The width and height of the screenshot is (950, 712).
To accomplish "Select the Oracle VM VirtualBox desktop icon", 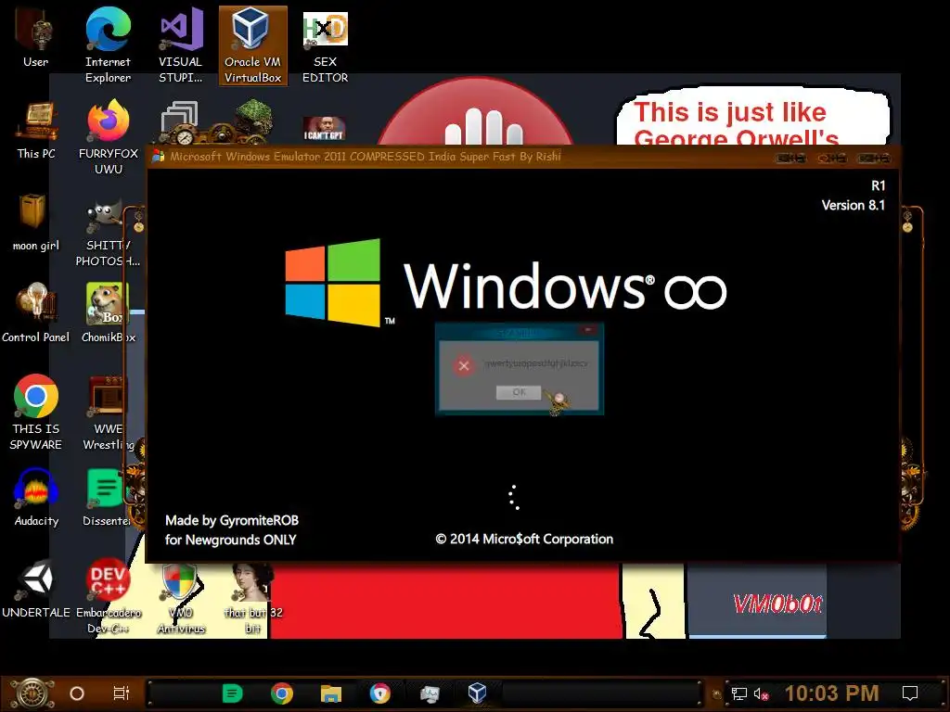I will (252, 45).
